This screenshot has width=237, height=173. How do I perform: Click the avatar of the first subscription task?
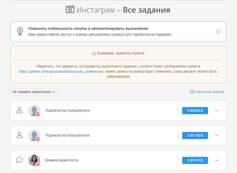34,110
